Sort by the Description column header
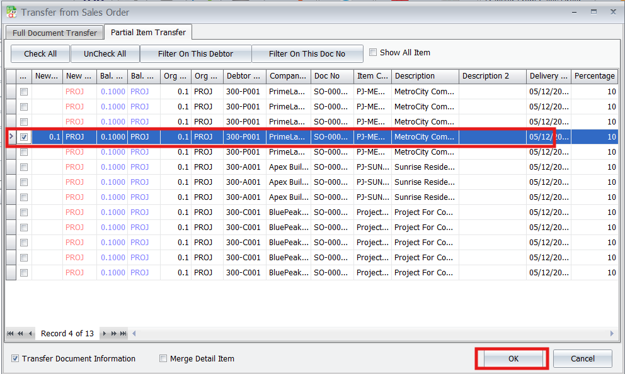The height and width of the screenshot is (374, 625). [x=425, y=76]
